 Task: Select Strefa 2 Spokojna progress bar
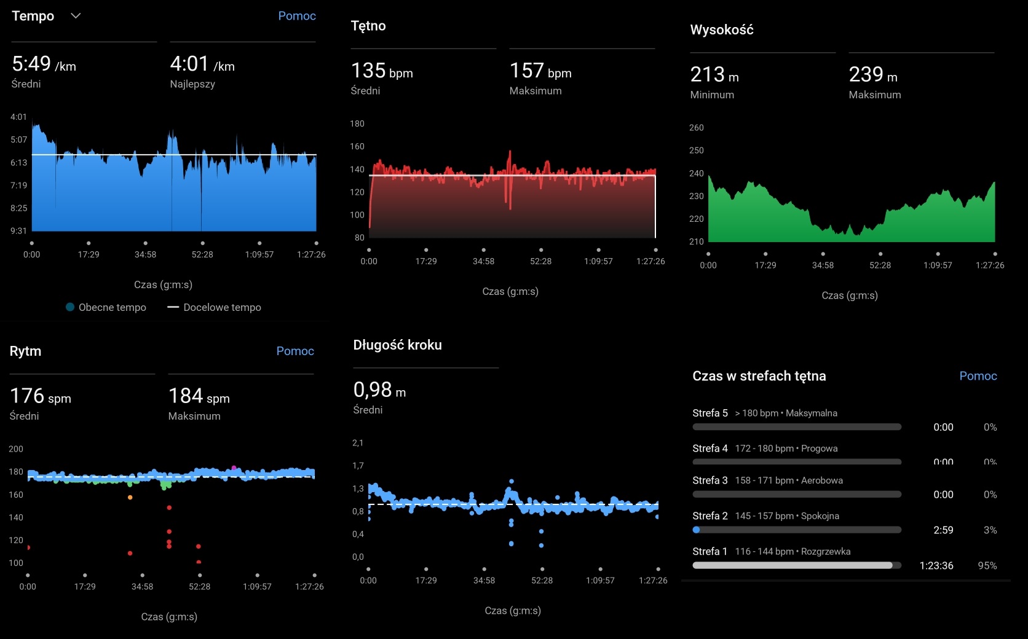coord(796,530)
